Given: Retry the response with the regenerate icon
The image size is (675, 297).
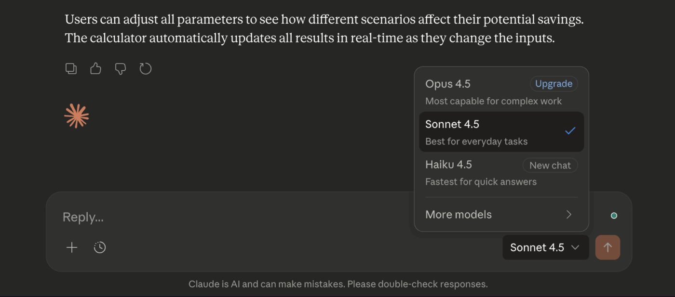Looking at the screenshot, I should pyautogui.click(x=145, y=69).
